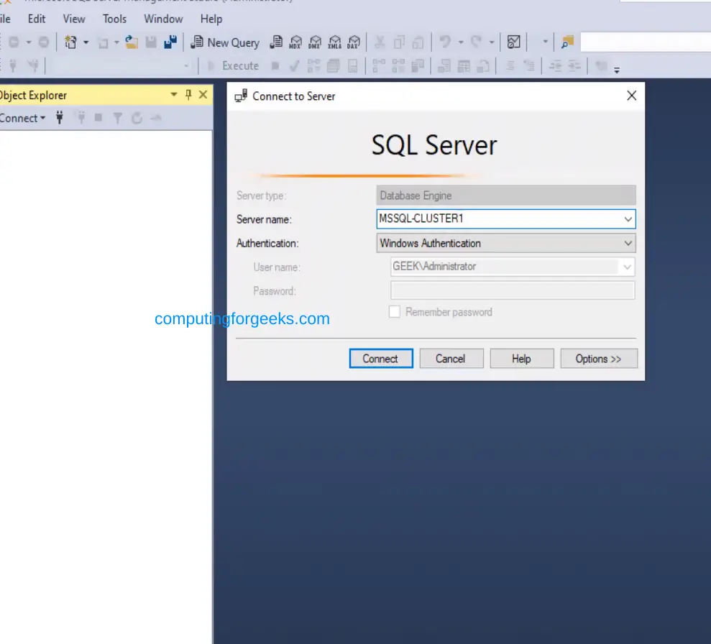Click the Refresh icon in Object Explorer
Viewport: 711px width, 644px height.
pos(137,119)
